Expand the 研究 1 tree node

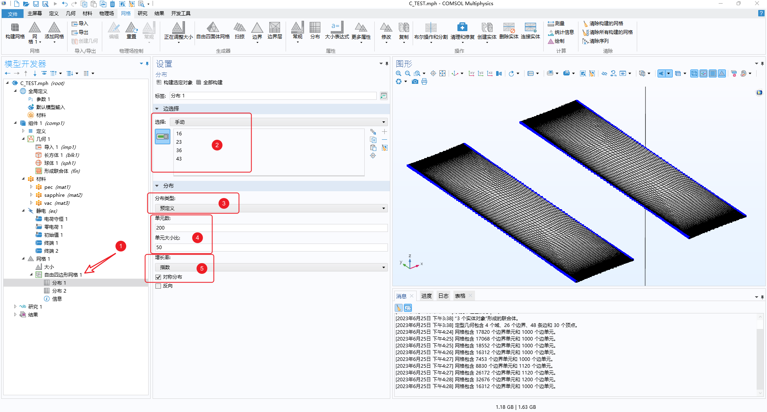pyautogui.click(x=15, y=307)
